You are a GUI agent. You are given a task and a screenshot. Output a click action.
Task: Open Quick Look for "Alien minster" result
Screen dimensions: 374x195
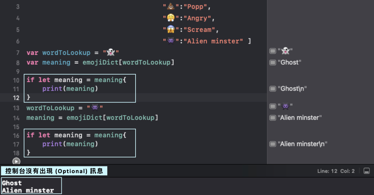click(x=273, y=118)
